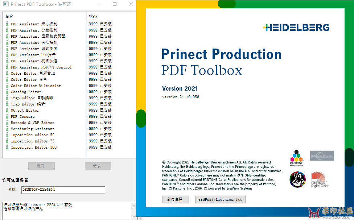Click the info icon beside Trap Editor 自动陷印

click(x=7, y=98)
